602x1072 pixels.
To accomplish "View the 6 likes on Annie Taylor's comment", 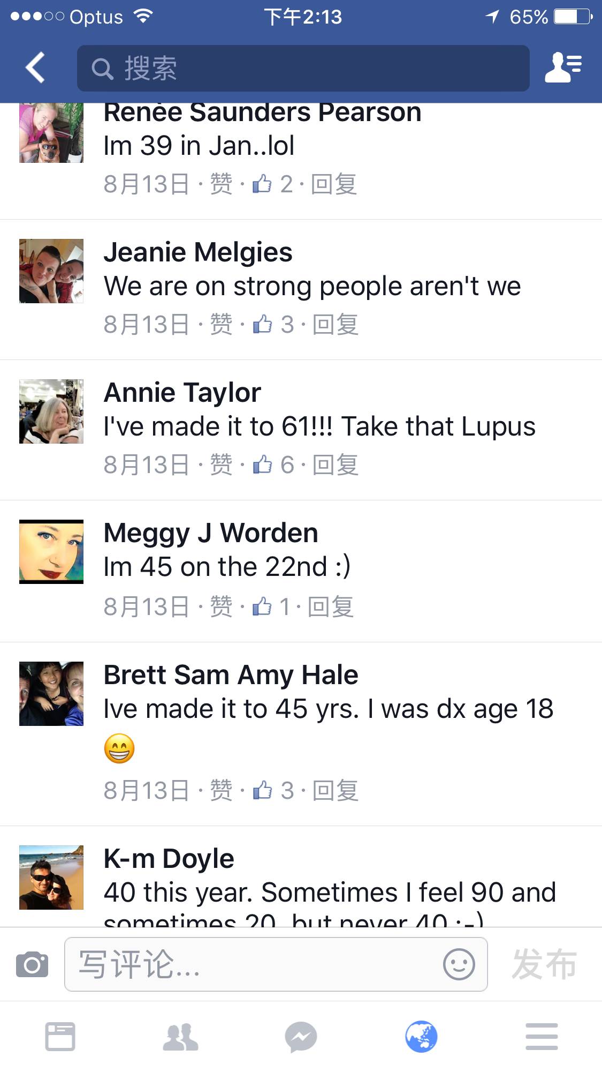I will point(273,464).
